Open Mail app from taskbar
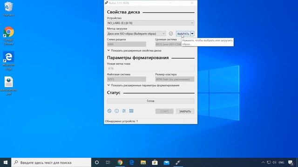This screenshot has width=298, height=167. click(x=167, y=162)
